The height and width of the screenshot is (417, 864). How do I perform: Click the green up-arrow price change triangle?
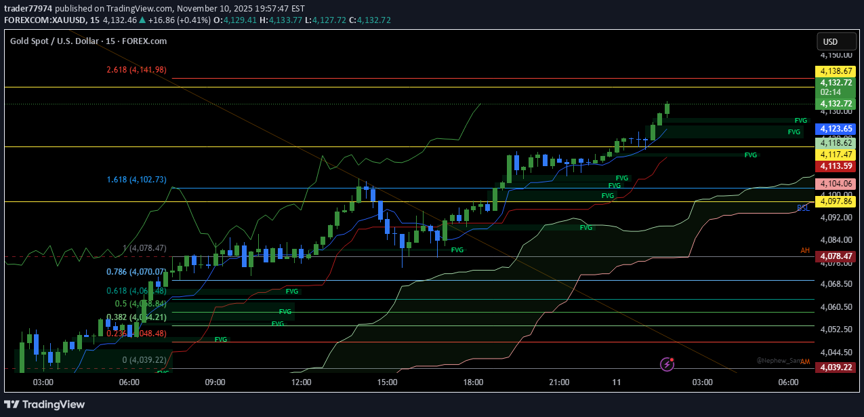[x=141, y=20]
